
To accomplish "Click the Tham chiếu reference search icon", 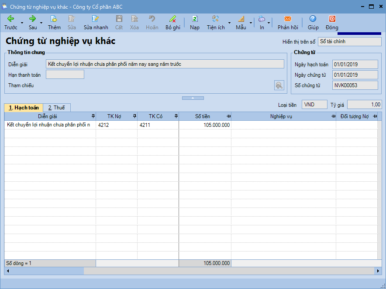I will [279, 85].
